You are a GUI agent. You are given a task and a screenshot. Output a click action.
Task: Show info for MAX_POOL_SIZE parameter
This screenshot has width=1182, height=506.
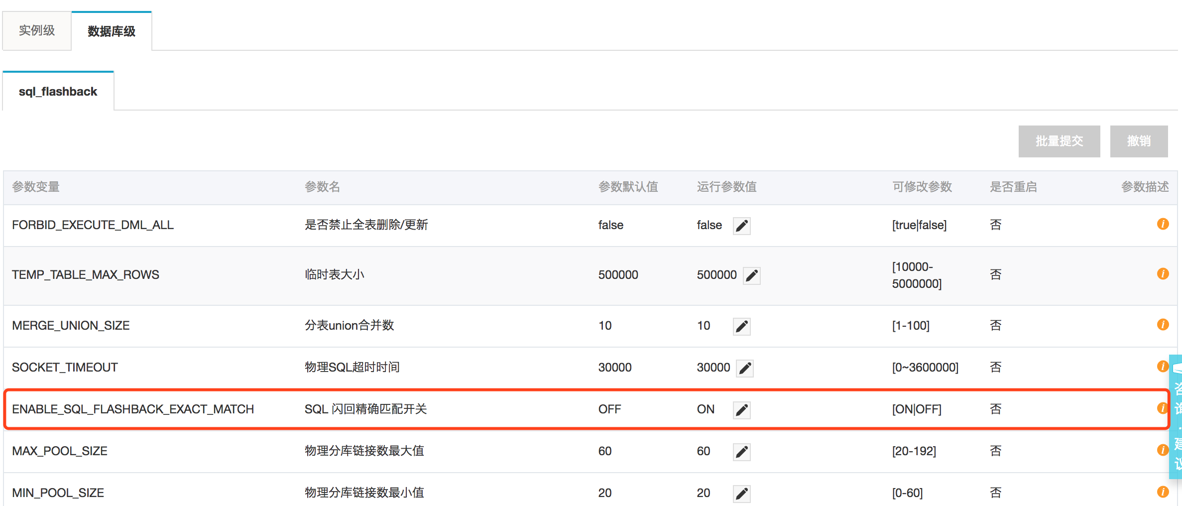coord(1162,450)
